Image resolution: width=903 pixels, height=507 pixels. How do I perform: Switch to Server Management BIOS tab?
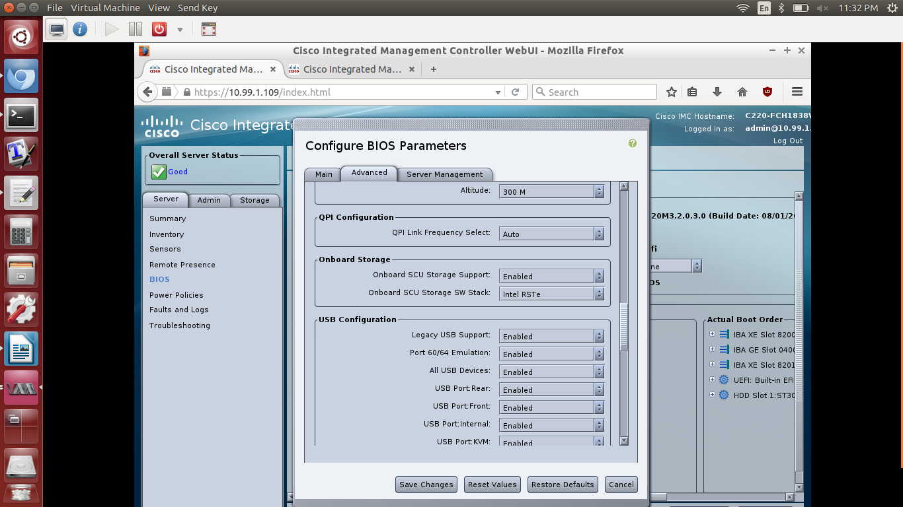pos(445,174)
